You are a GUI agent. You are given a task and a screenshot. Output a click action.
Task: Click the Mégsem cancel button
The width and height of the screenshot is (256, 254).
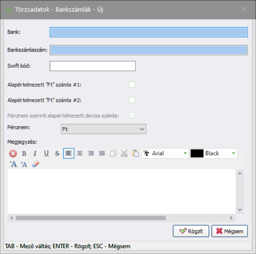click(x=229, y=231)
